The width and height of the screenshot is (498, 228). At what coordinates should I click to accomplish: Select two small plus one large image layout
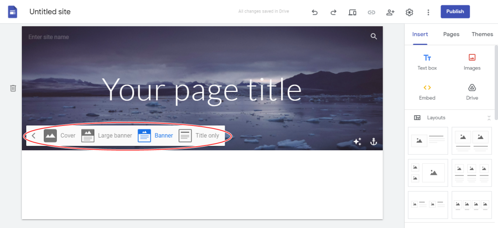[x=428, y=173]
